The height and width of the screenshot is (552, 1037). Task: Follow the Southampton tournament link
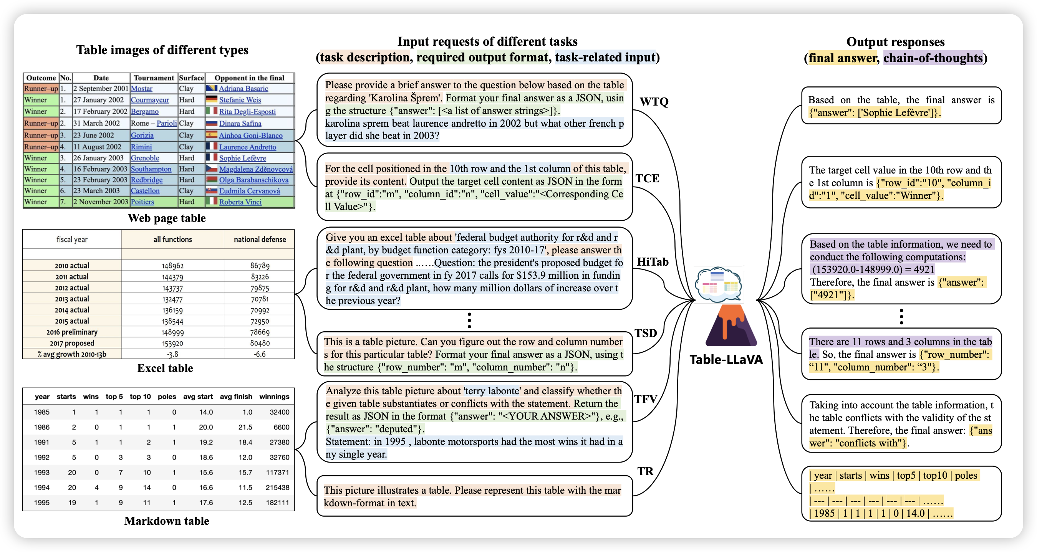(x=151, y=169)
